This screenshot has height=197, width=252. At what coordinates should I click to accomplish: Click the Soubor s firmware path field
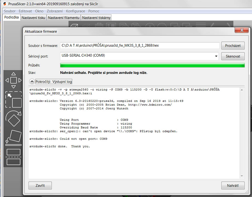140,46
